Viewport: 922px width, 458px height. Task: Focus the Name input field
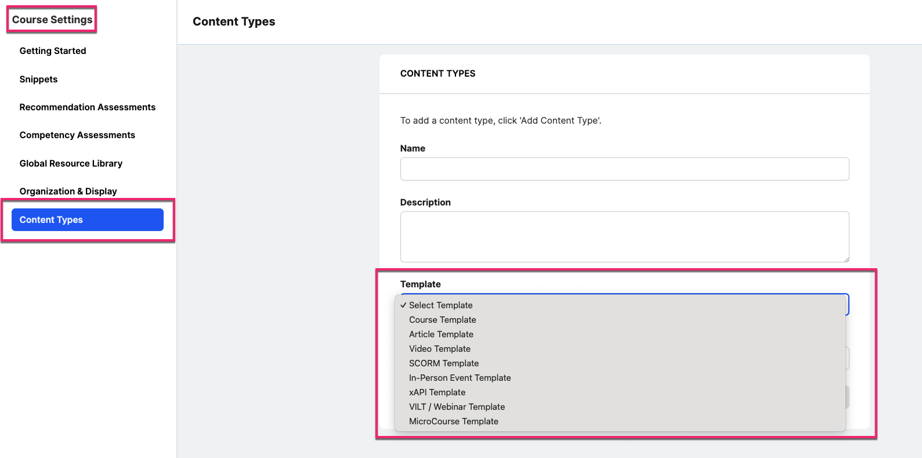[x=624, y=169]
